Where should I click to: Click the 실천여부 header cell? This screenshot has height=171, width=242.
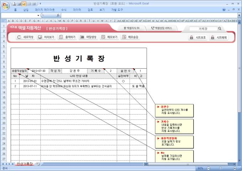[123, 76]
